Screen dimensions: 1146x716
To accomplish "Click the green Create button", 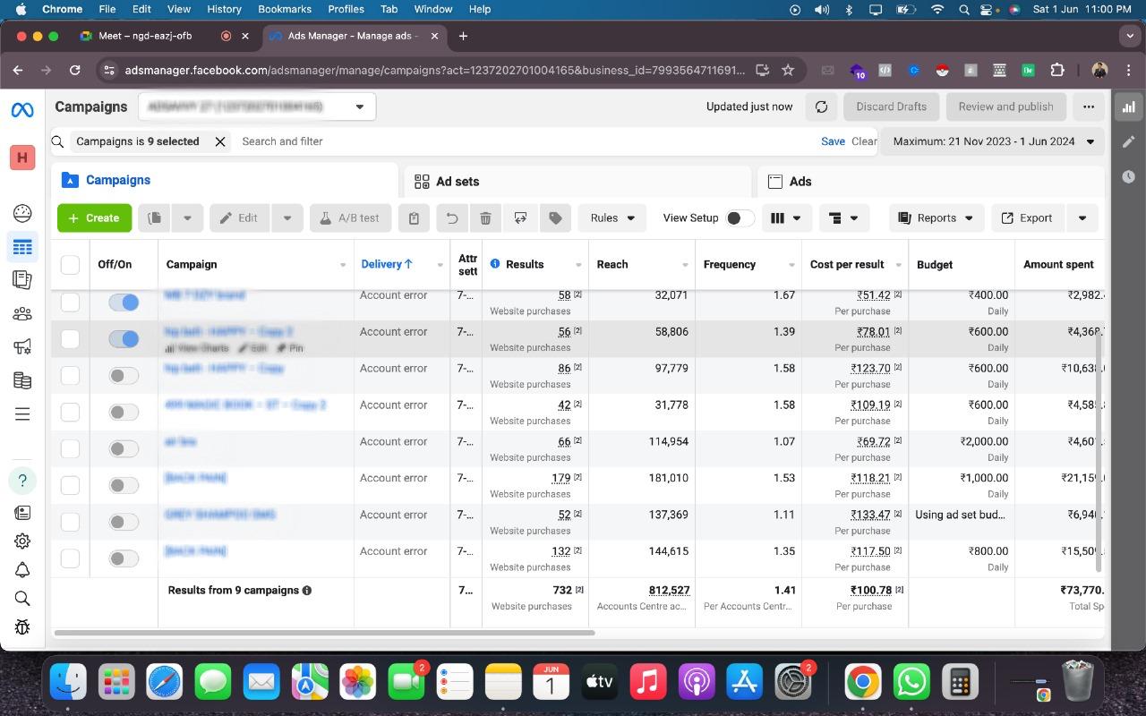I will pos(94,217).
